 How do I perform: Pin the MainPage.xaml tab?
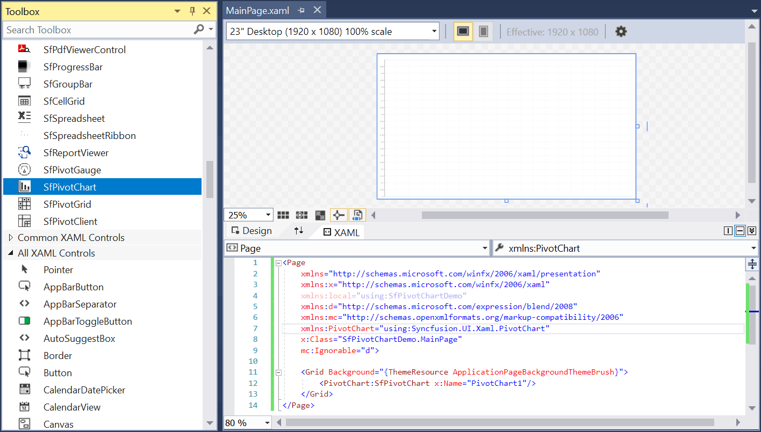coord(301,11)
